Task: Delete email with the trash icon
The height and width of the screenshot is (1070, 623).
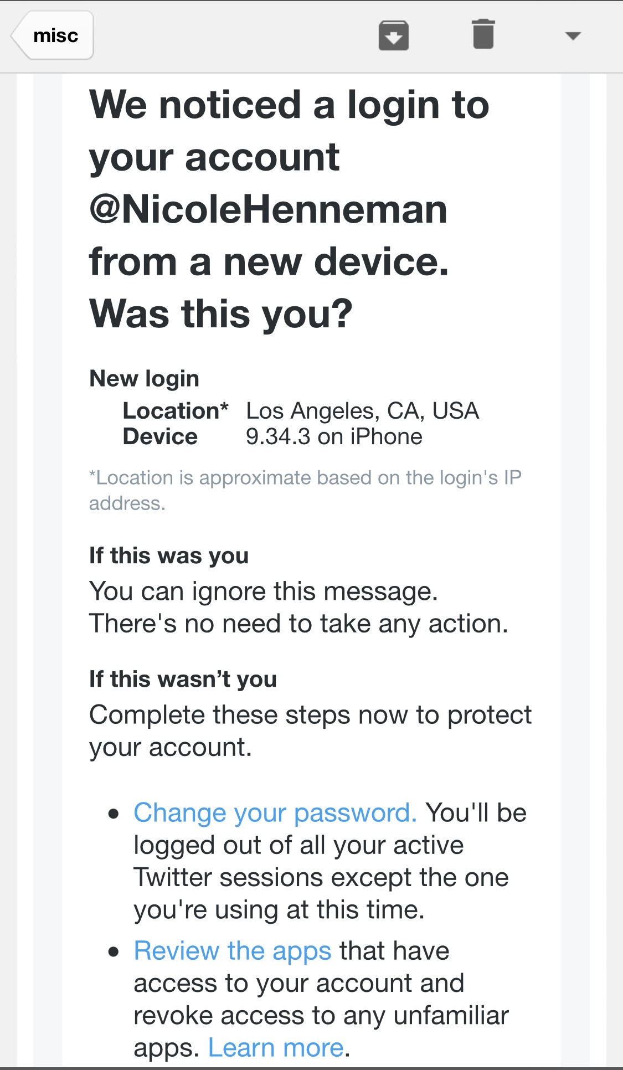Action: point(483,34)
